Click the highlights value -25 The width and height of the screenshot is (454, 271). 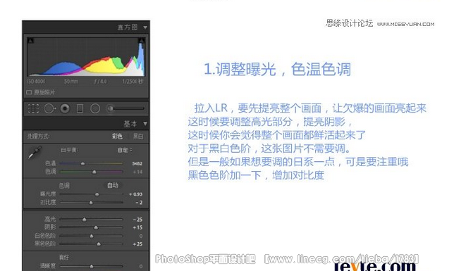point(137,220)
